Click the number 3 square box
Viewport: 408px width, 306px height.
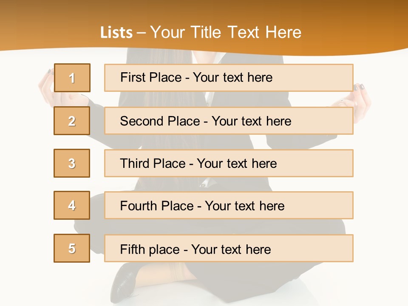(72, 163)
